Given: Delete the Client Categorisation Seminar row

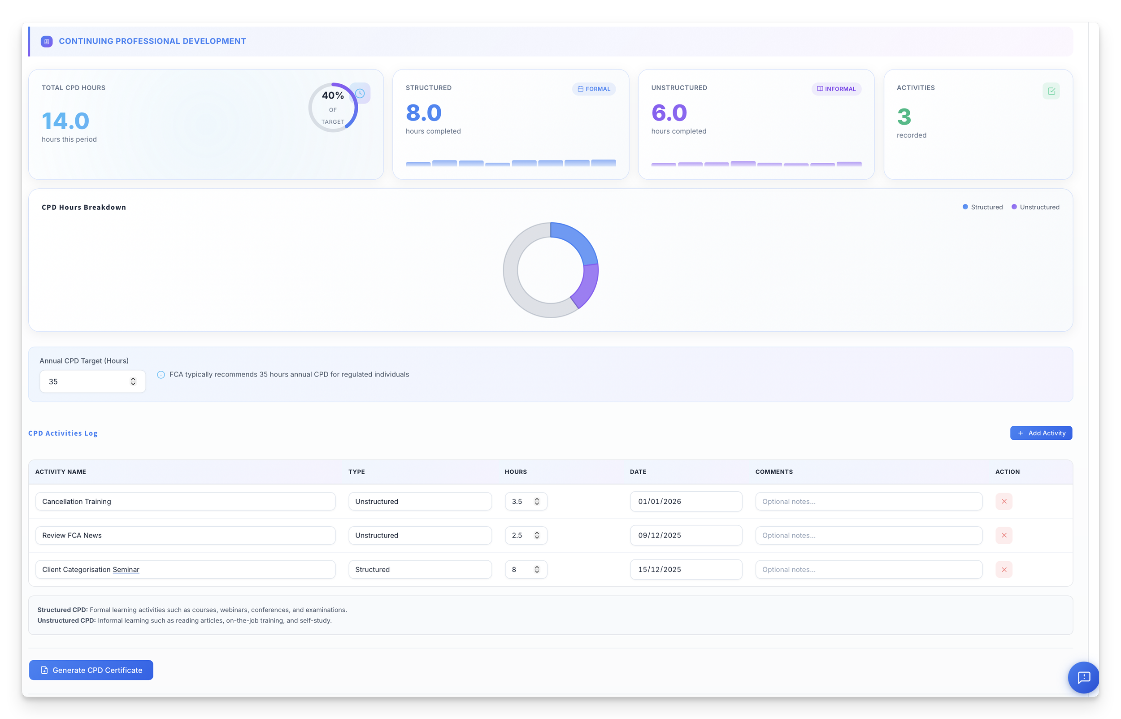Looking at the screenshot, I should coord(1004,570).
